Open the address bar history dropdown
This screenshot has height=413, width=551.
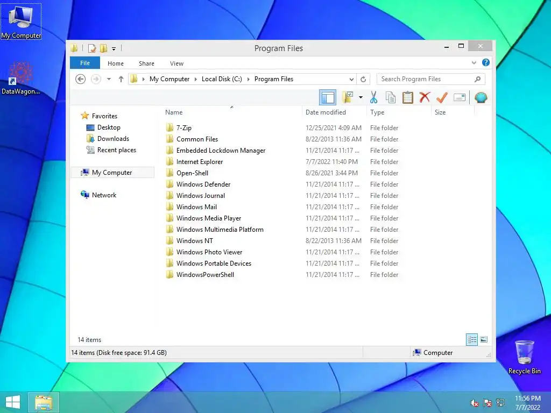(351, 80)
